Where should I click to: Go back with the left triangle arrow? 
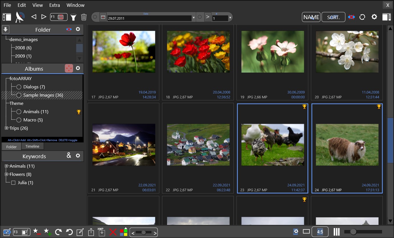pyautogui.click(x=34, y=17)
